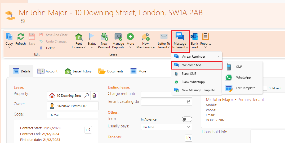Click the contract dates open-external icon

pos(88,130)
